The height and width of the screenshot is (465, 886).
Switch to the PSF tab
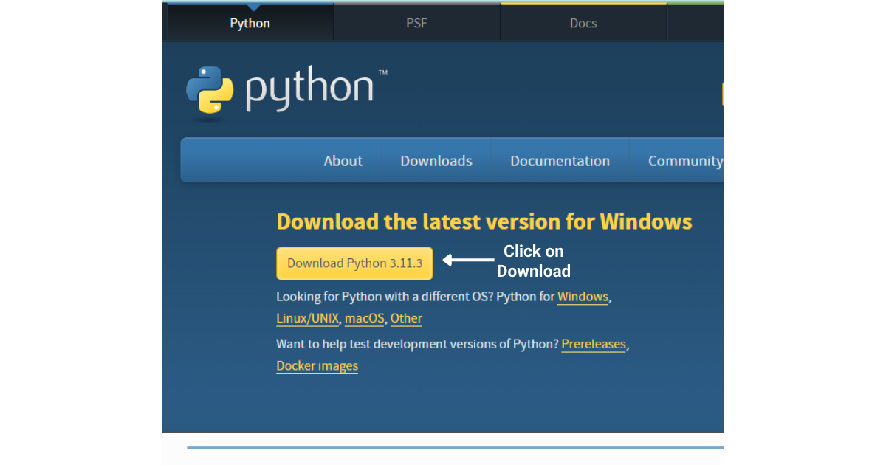[x=416, y=23]
